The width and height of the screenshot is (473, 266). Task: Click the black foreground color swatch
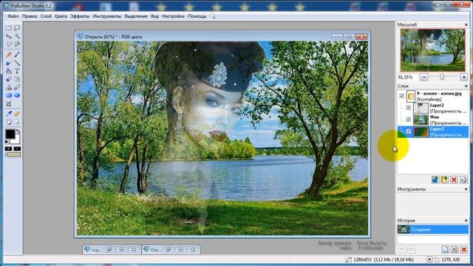point(10,134)
